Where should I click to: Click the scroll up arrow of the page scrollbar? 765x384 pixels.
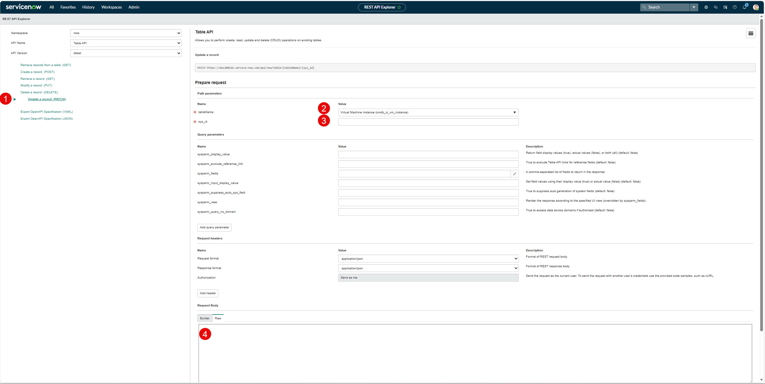(x=761, y=16)
